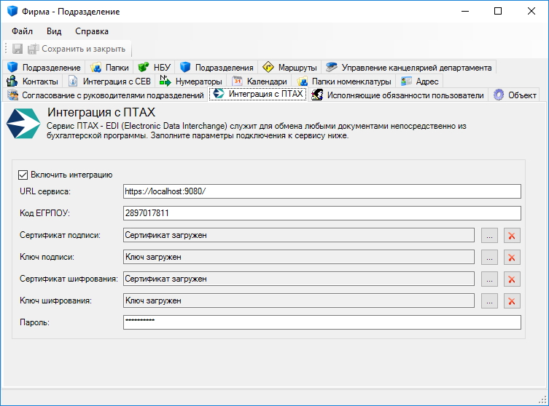The width and height of the screenshot is (549, 406).
Task: Open the Файл menu
Action: (22, 31)
